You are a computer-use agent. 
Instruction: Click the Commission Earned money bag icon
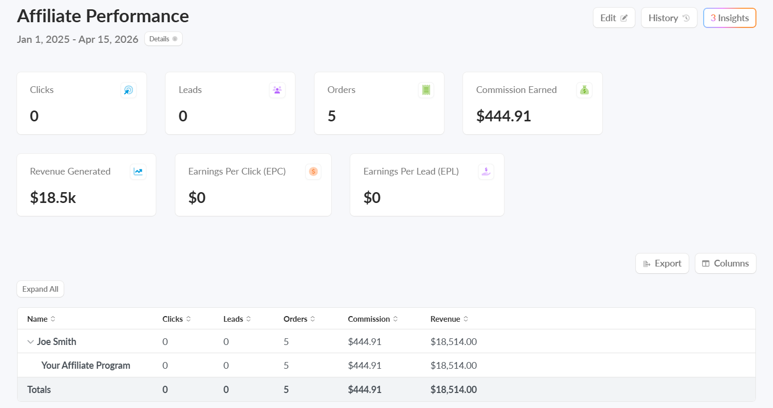click(584, 90)
